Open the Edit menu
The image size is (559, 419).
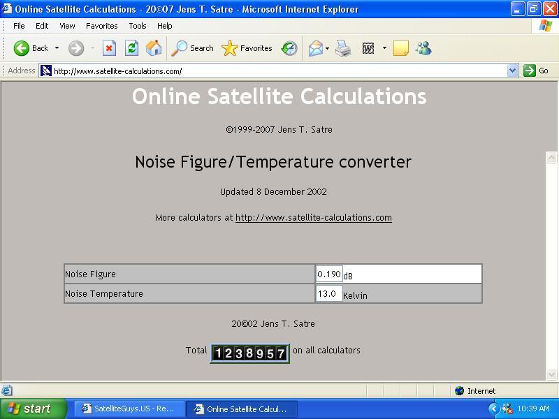coord(42,26)
